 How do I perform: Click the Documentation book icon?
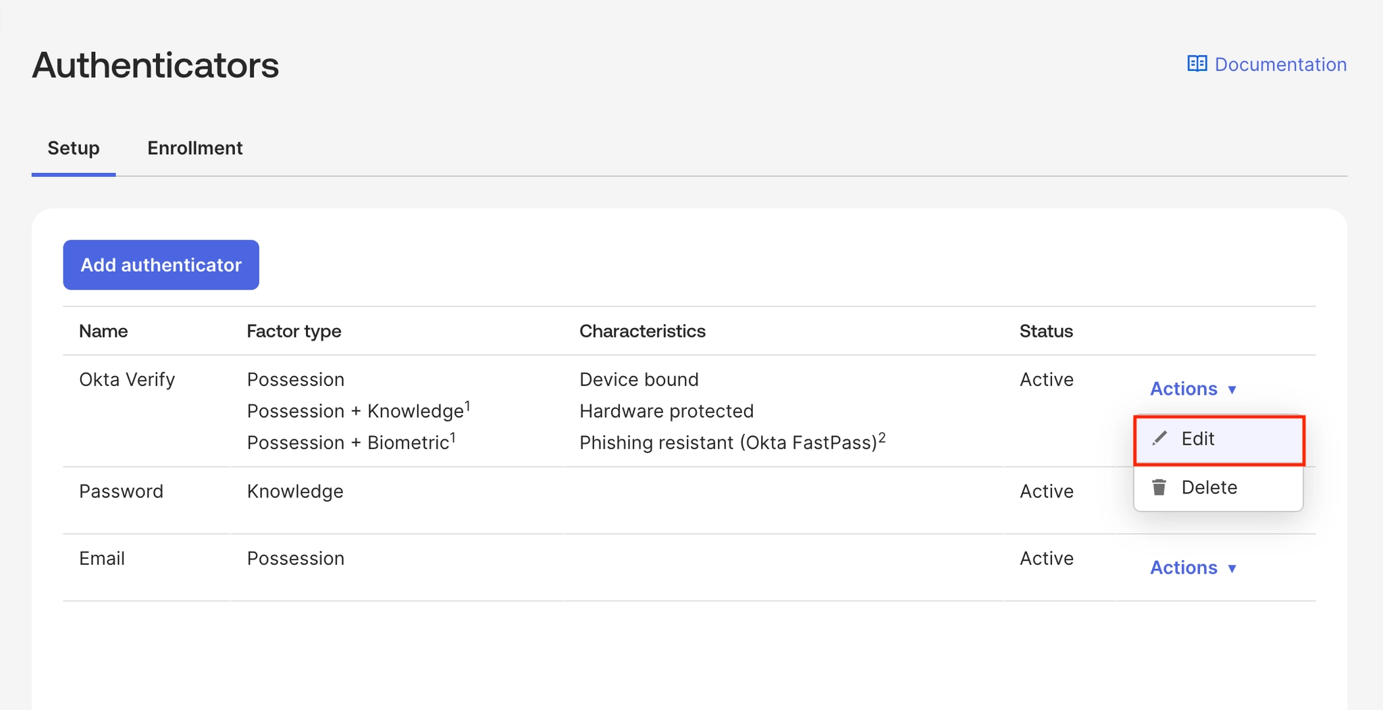1197,64
